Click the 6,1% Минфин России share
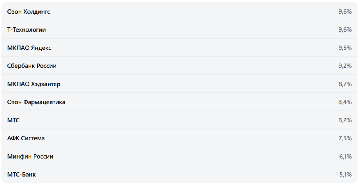 pyautogui.click(x=345, y=157)
